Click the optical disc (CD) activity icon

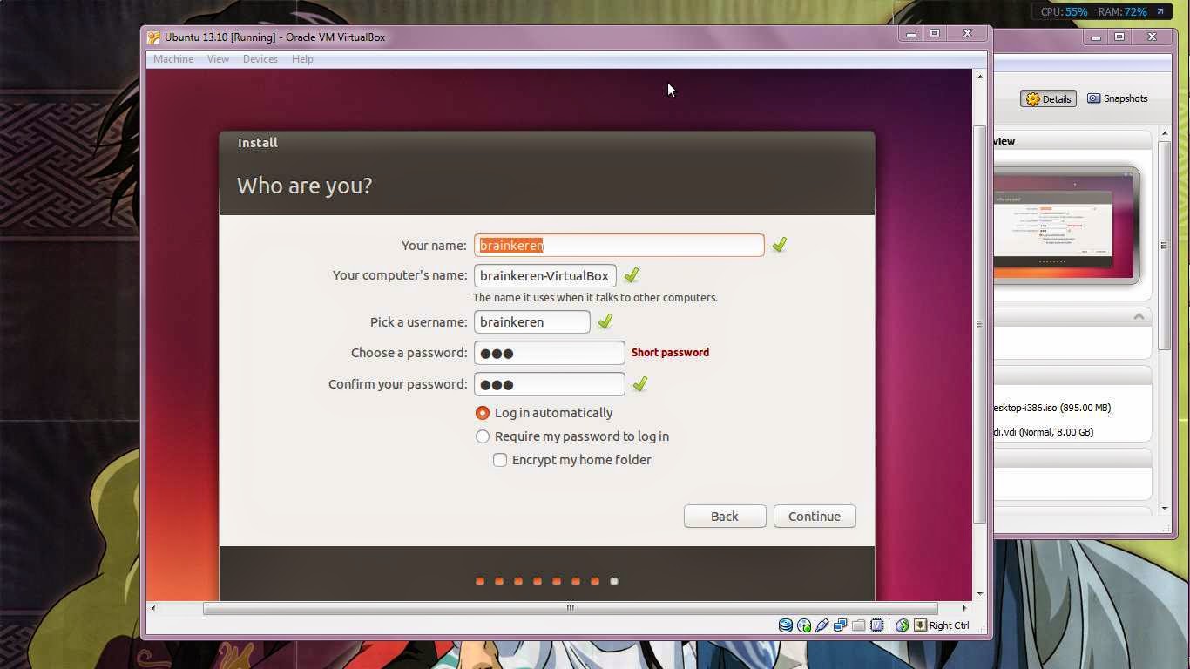coord(804,625)
